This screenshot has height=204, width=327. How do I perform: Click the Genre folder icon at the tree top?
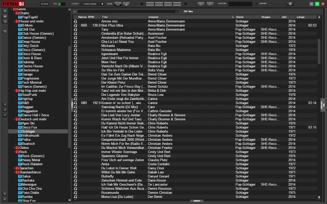pos(15,9)
